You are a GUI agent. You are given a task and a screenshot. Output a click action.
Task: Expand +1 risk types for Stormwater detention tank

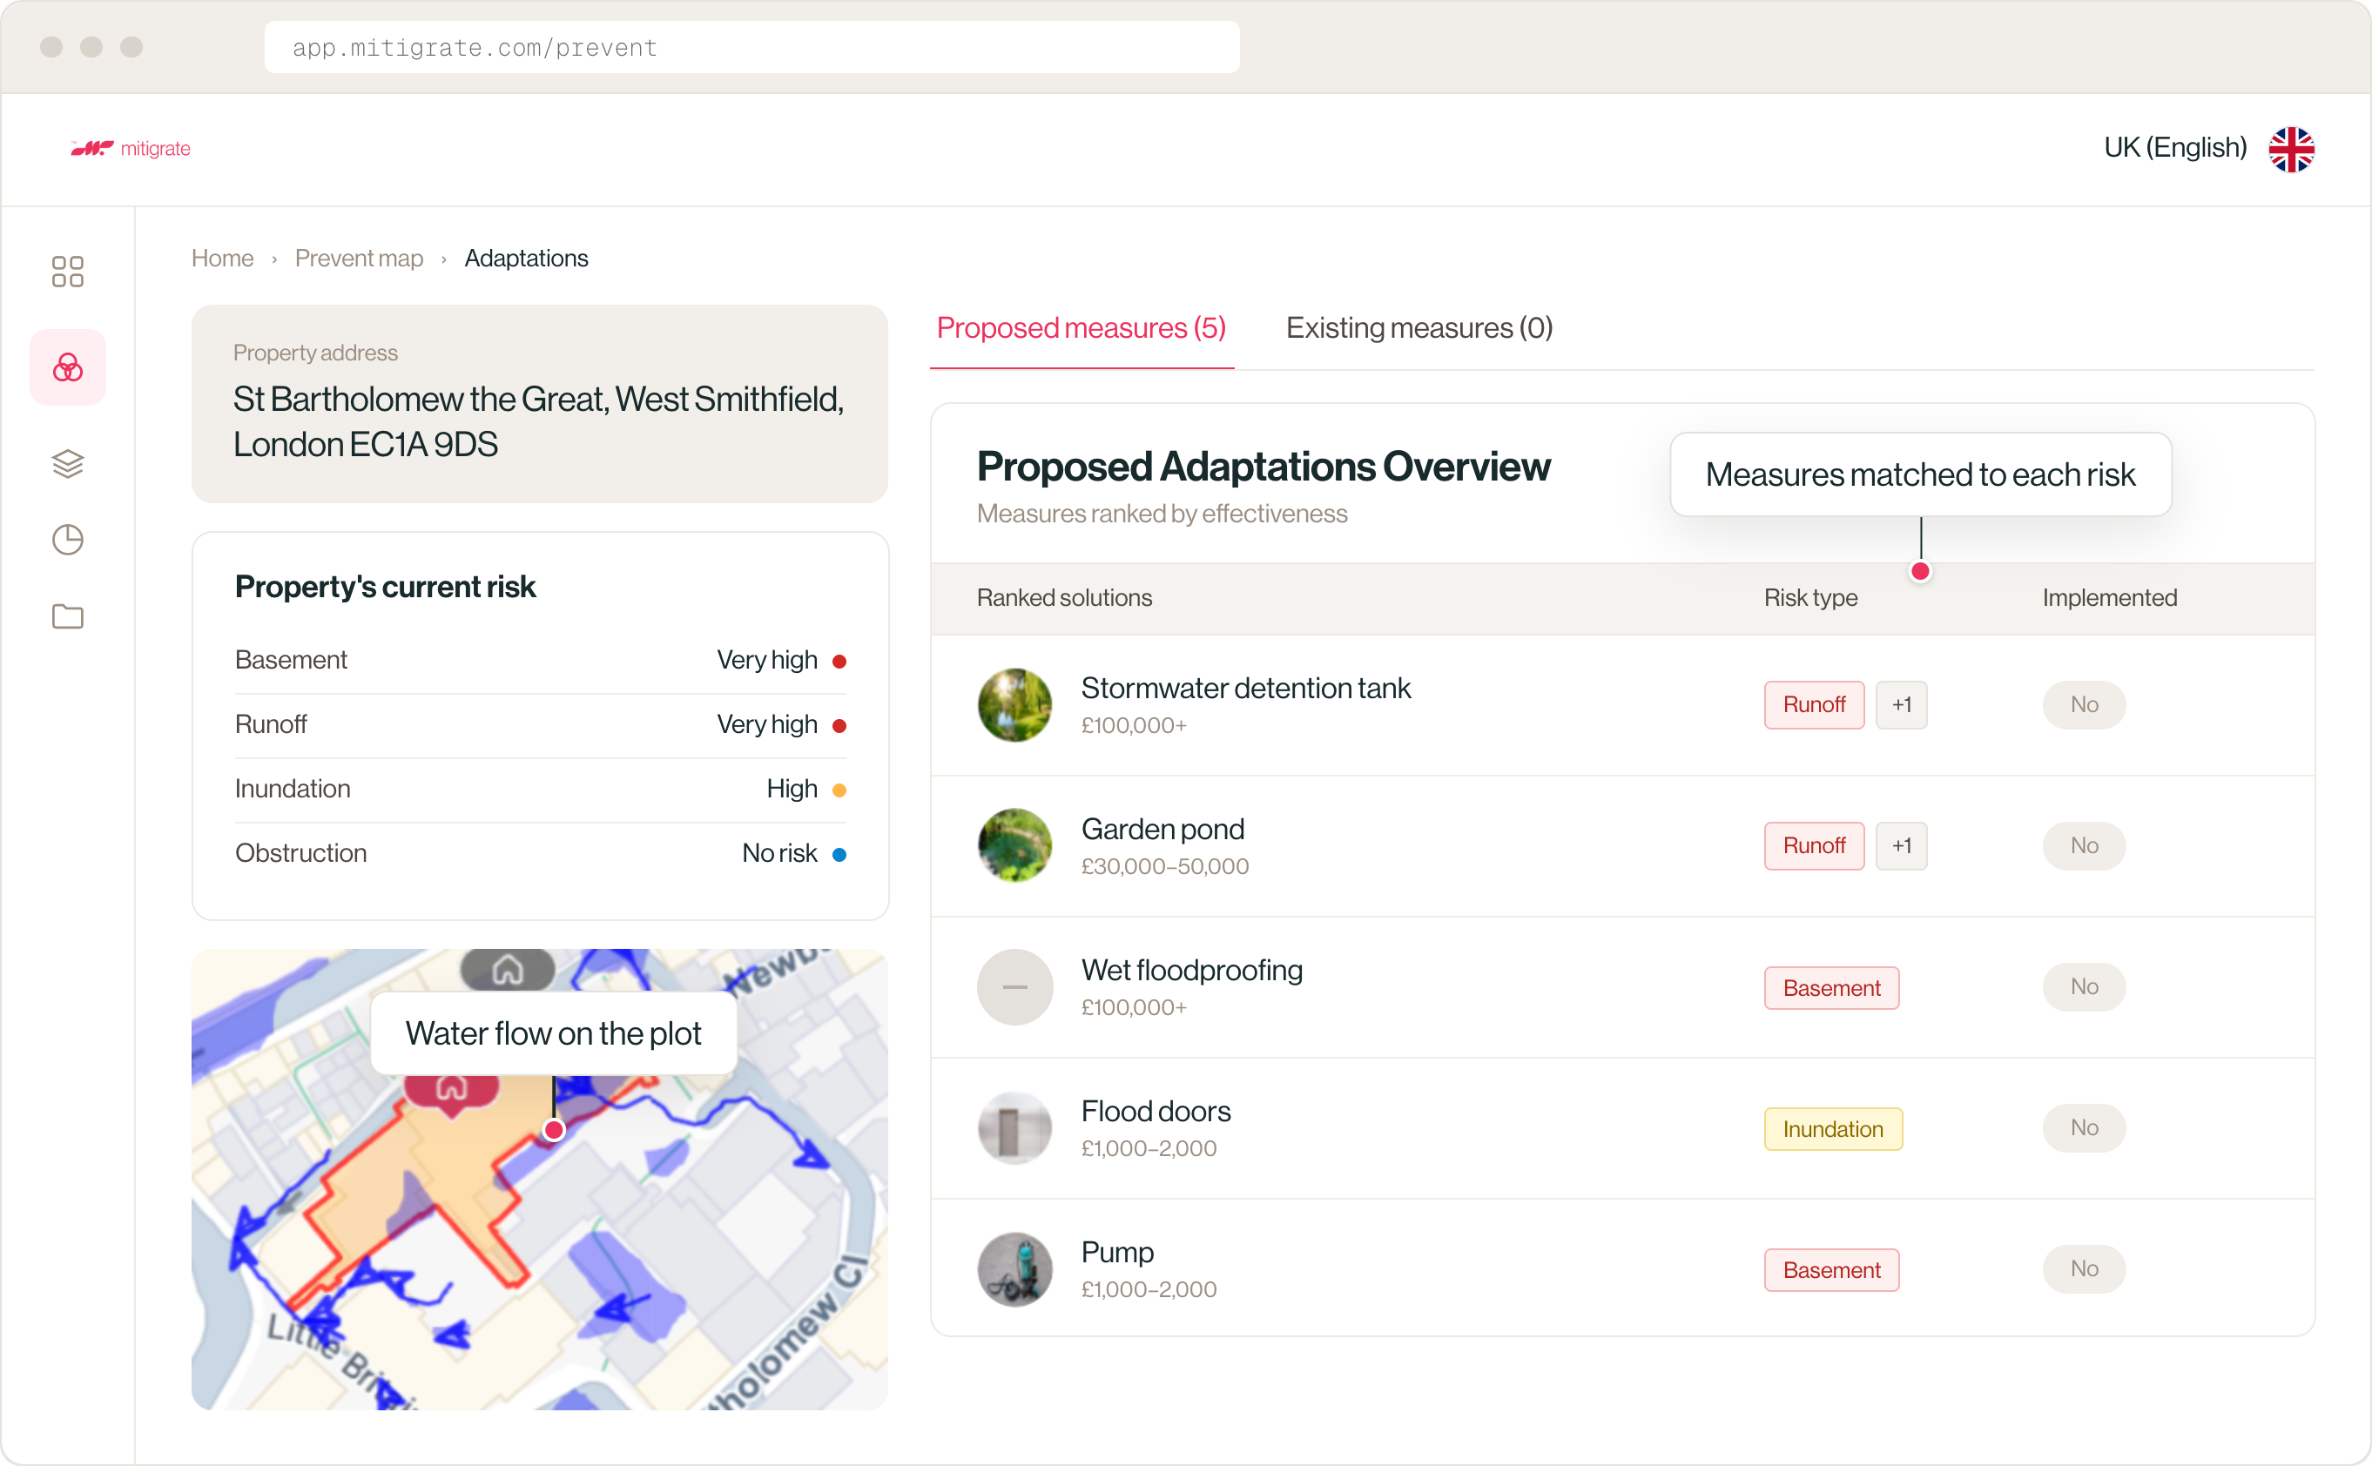click(1901, 705)
